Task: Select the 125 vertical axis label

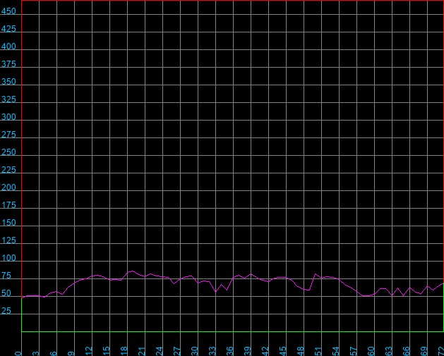Action: click(x=8, y=240)
